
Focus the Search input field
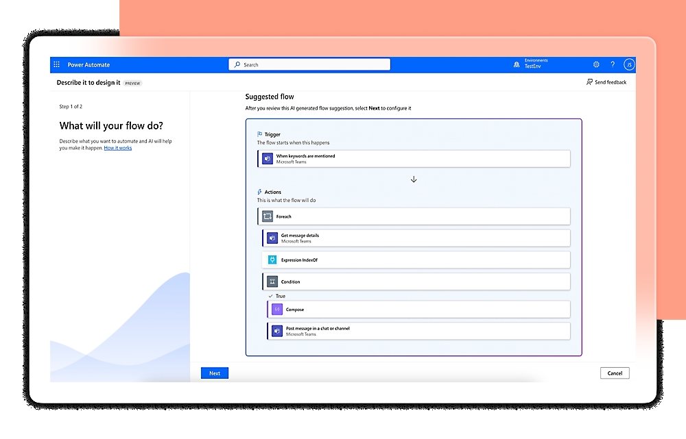[x=309, y=64]
